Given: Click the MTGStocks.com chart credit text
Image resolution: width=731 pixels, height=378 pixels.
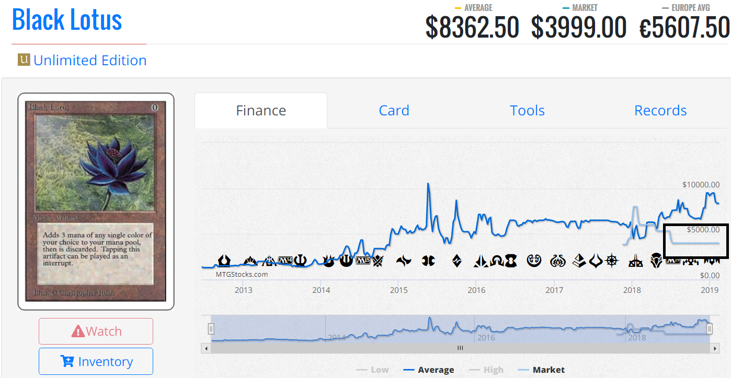Looking at the screenshot, I should click(x=242, y=274).
